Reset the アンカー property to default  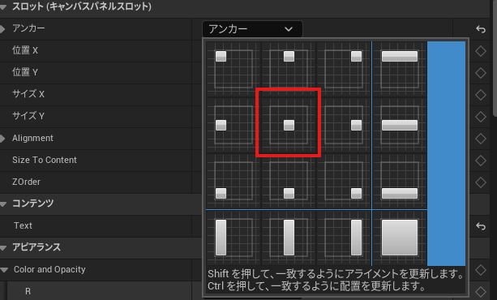coord(481,29)
